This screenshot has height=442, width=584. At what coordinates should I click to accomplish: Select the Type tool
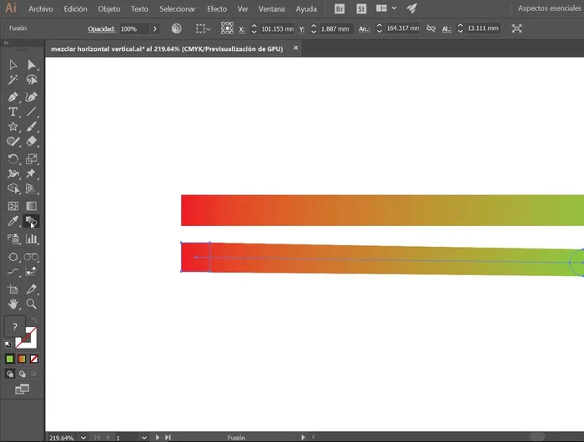point(13,112)
